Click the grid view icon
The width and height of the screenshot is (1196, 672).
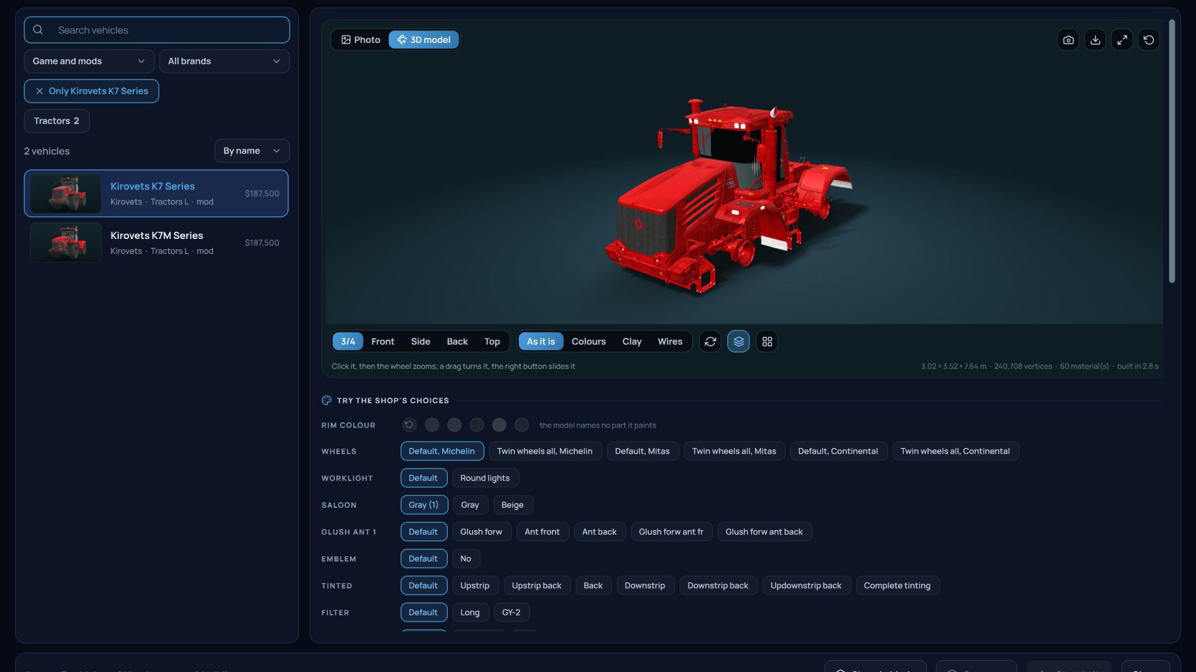767,342
